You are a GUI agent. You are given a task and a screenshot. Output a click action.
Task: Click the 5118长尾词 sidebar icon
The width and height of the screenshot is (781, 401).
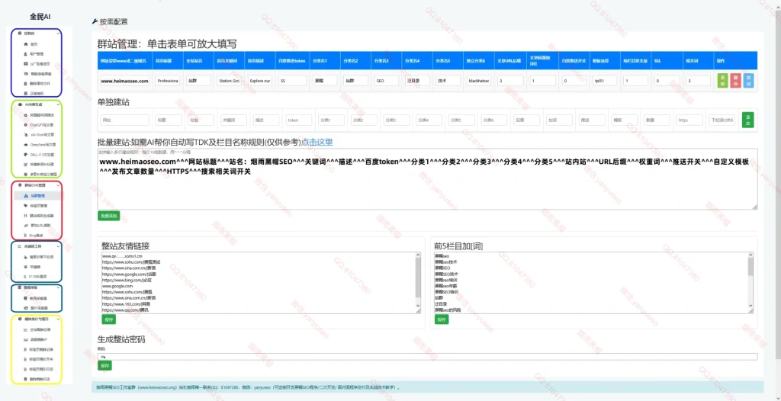(x=25, y=276)
